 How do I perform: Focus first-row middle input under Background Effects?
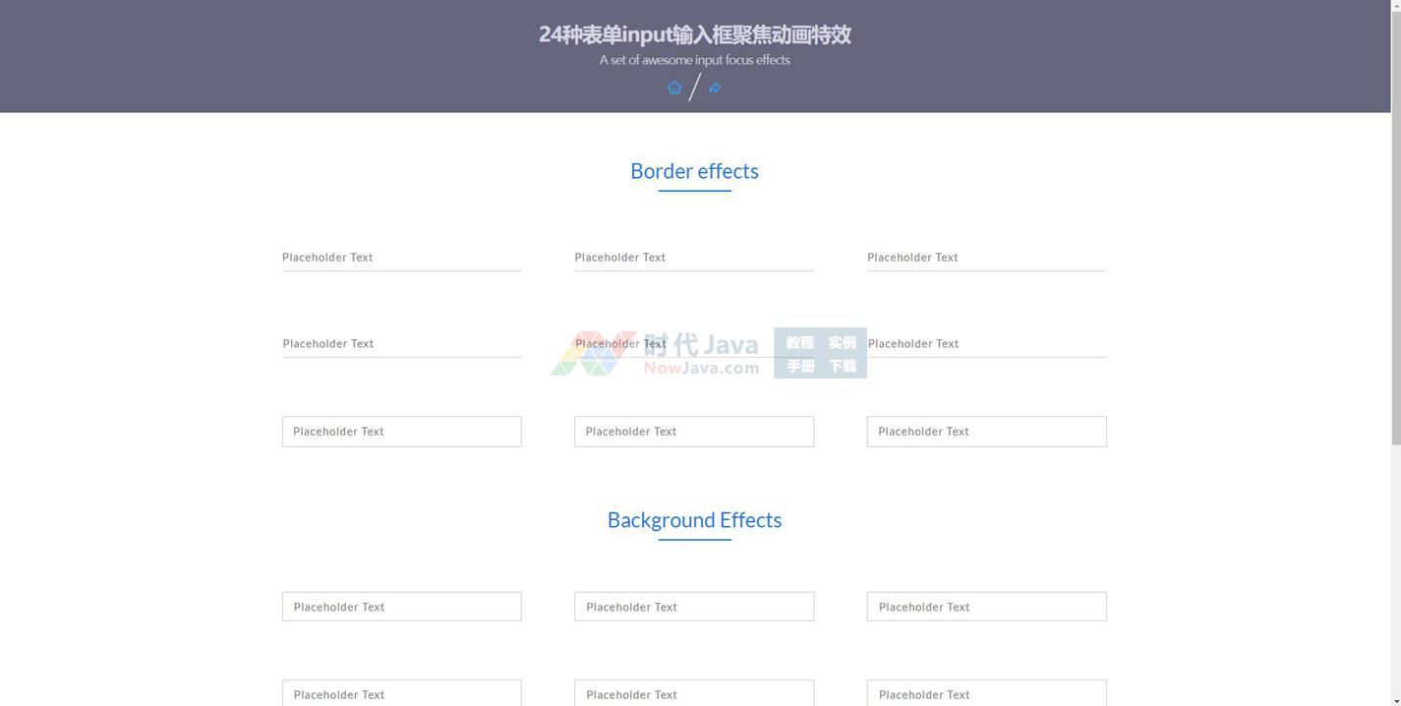pyautogui.click(x=693, y=607)
